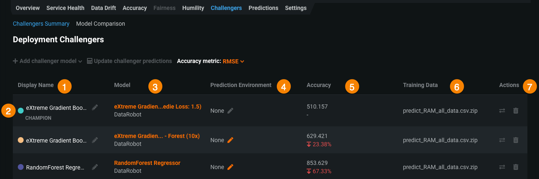This screenshot has width=539, height=179.
Task: Open the Service Health tab
Action: (65, 8)
